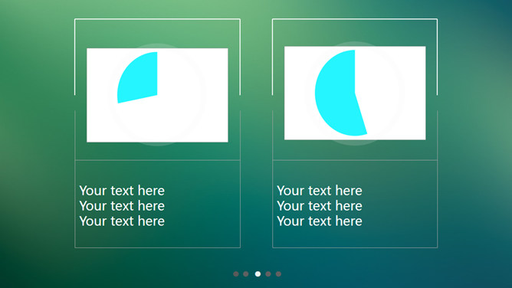Click third 'Your text here' line in right card

click(x=320, y=221)
